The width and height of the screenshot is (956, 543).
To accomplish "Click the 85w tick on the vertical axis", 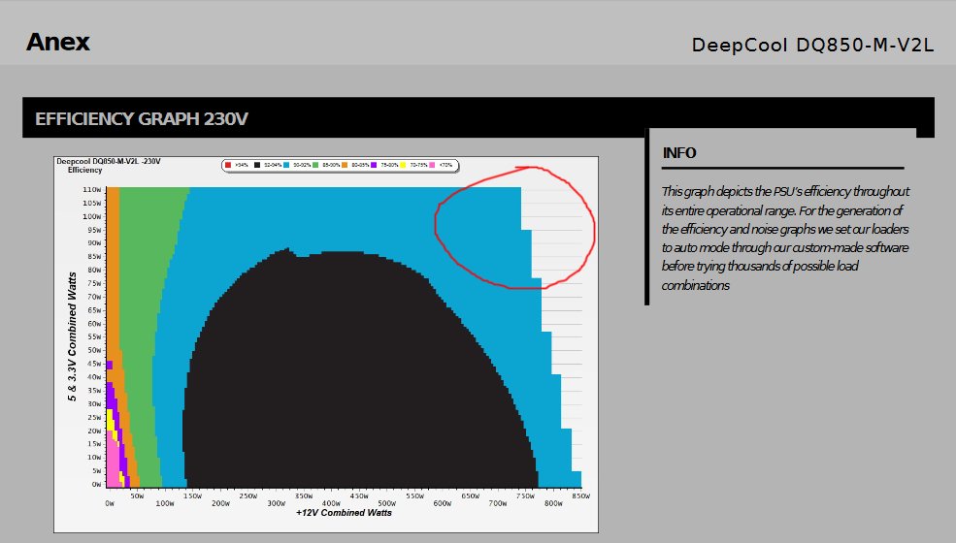I will tap(94, 257).
